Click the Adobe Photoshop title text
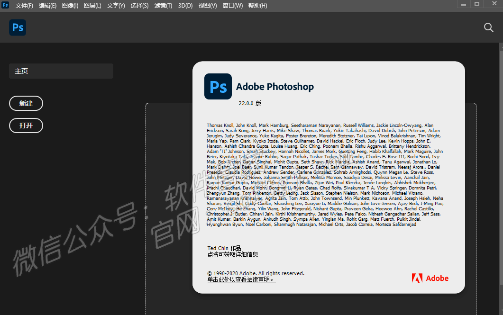Screen dimensions: 503x315 point(275,87)
